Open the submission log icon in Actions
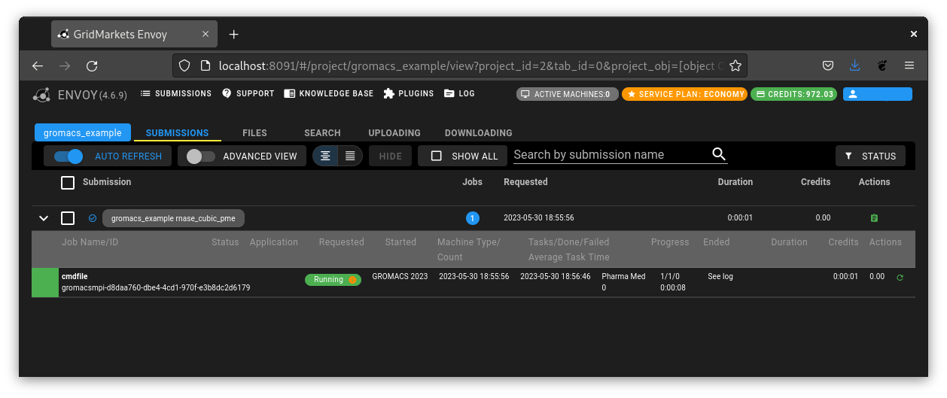This screenshot has height=398, width=947. [874, 218]
